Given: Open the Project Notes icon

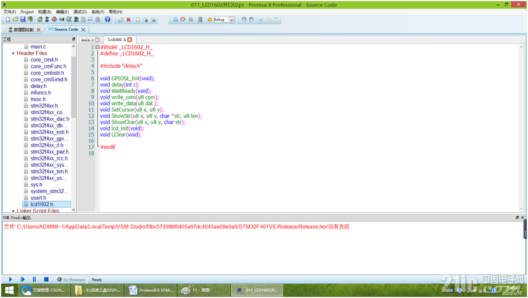Looking at the screenshot, I should tap(98, 20).
